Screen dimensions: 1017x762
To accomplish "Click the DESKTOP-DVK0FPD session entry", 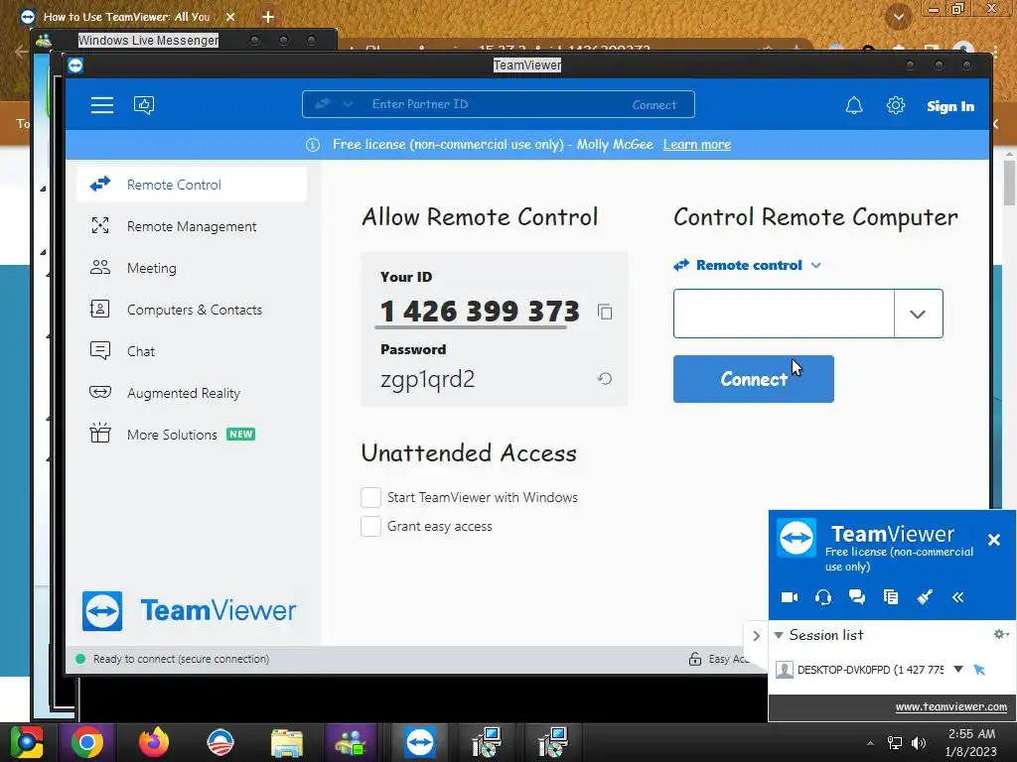I will [x=870, y=670].
